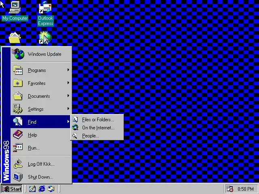This screenshot has height=194, width=259.
Task: Click the Find magnifier icon
Action: click(x=18, y=122)
